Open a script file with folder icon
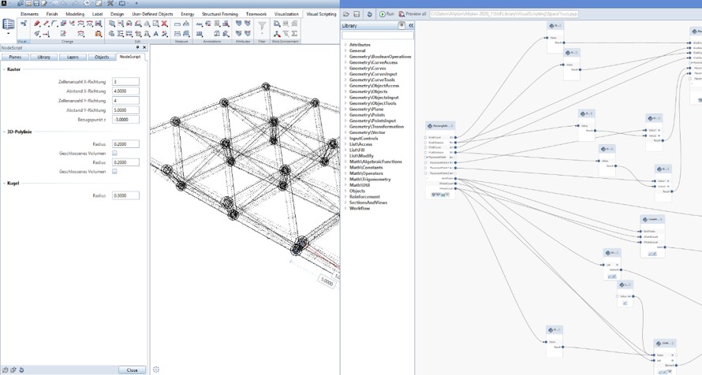The width and height of the screenshot is (702, 375). click(x=347, y=14)
